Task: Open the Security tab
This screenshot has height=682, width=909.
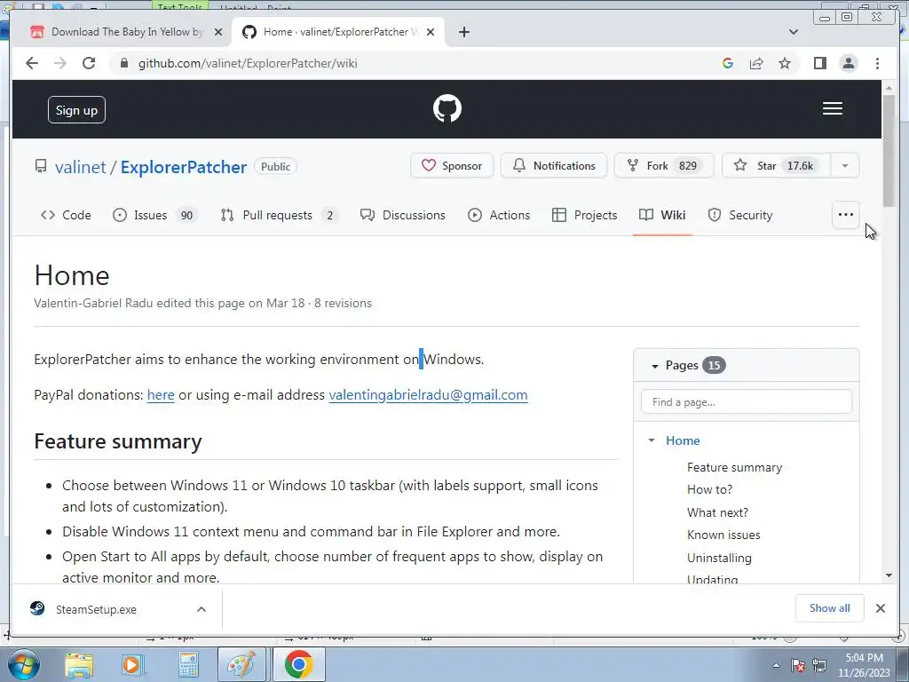Action: click(x=740, y=215)
